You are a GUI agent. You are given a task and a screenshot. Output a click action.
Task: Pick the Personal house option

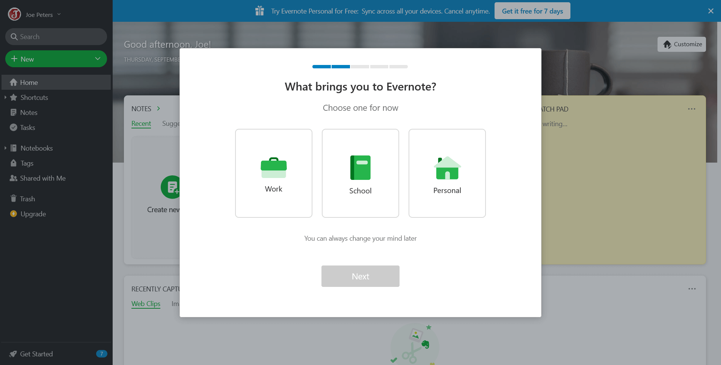447,173
